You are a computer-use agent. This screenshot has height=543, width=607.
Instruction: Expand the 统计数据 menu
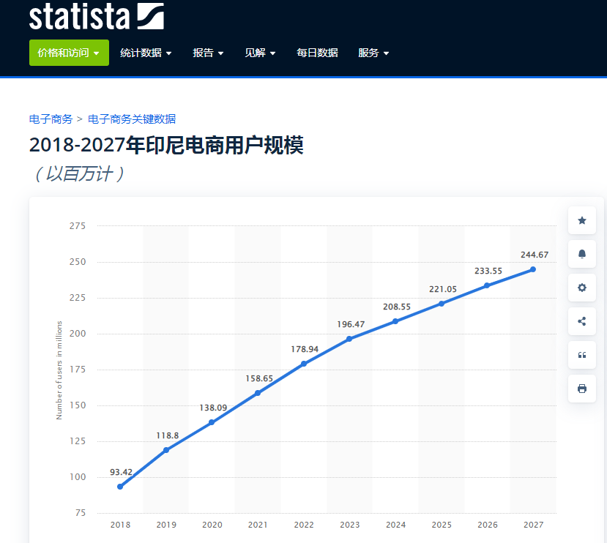pyautogui.click(x=146, y=53)
